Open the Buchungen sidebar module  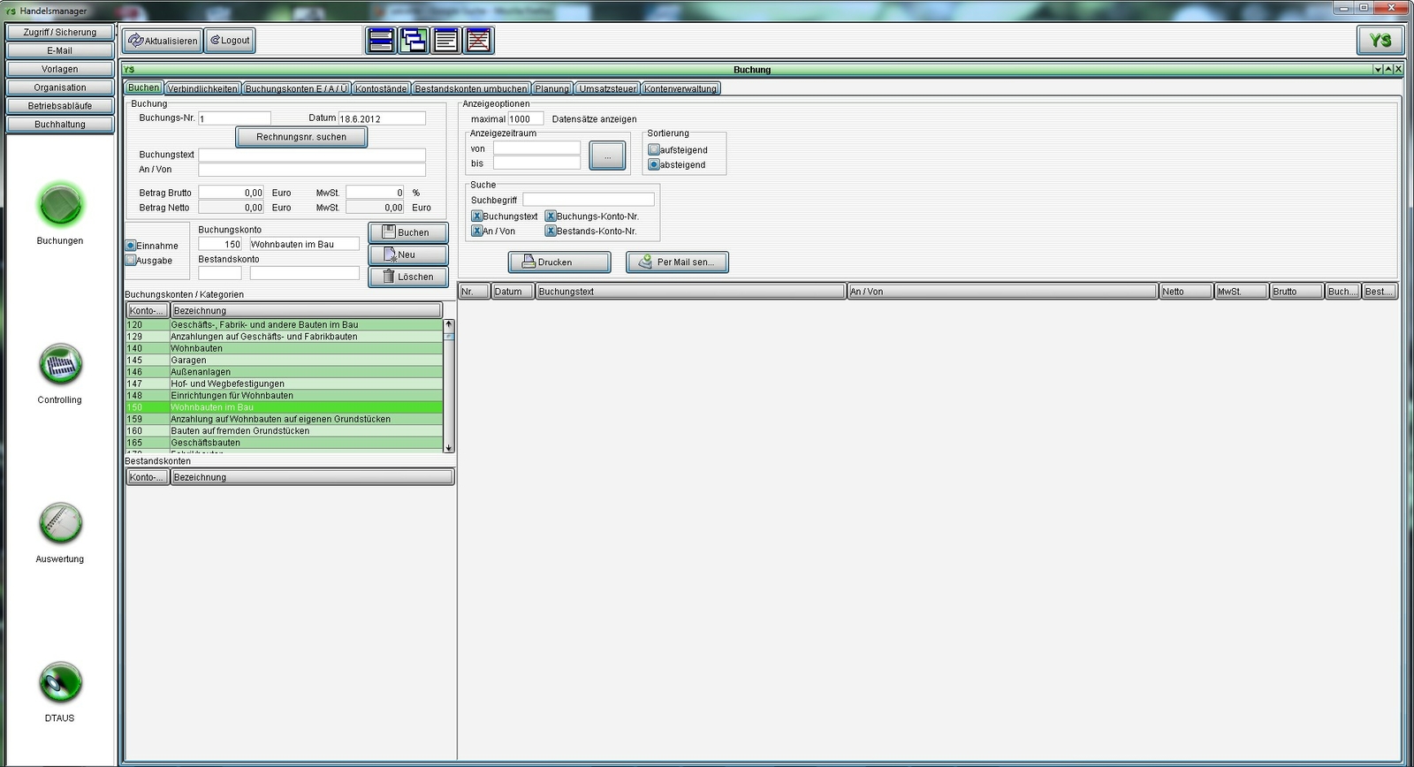point(60,206)
